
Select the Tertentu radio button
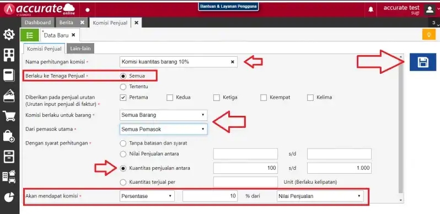tap(123, 87)
